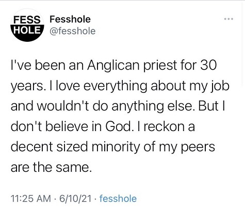Click the word "Anglican" in the tweet
245x211 pixels.
(113, 66)
